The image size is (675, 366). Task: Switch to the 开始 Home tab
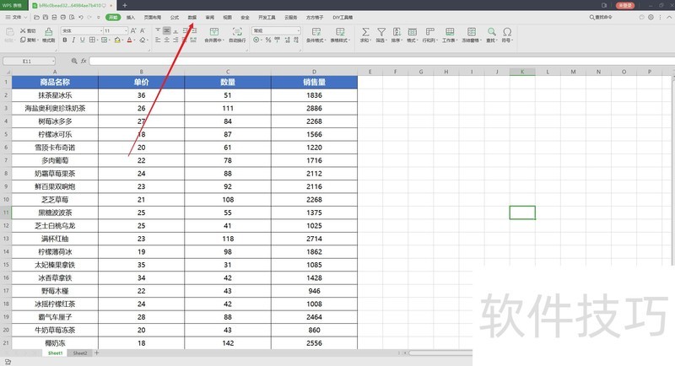coord(113,17)
